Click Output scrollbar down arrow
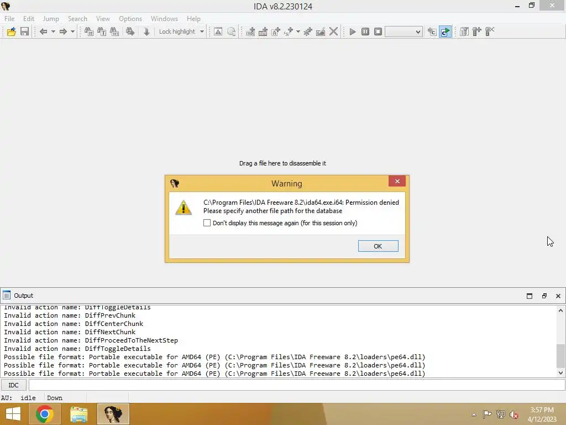The height and width of the screenshot is (425, 566). coord(560,372)
